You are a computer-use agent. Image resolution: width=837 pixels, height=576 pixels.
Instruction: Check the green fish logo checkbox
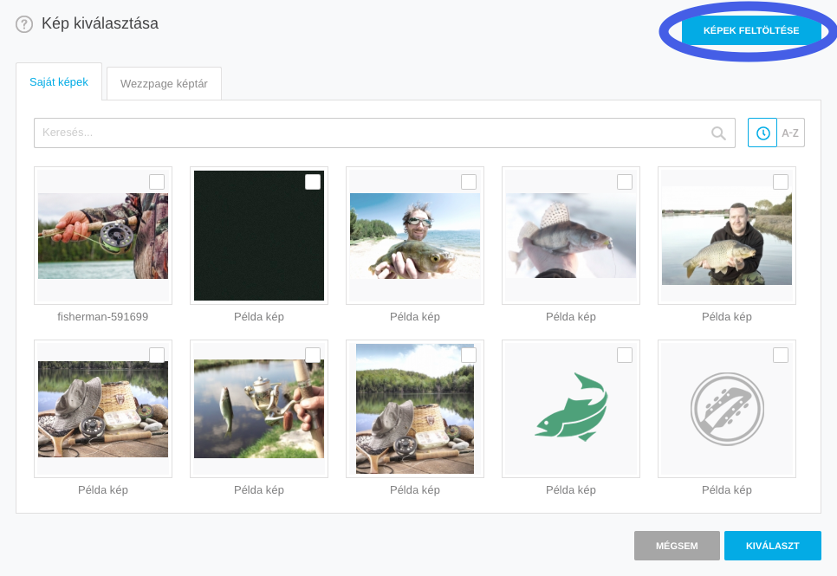pos(625,355)
